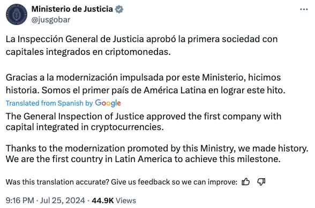Click the English paragraph about General Inspection of Justice

pyautogui.click(x=144, y=122)
